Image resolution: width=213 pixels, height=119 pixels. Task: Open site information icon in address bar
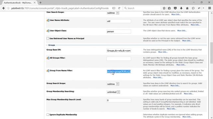[x=8, y=8]
